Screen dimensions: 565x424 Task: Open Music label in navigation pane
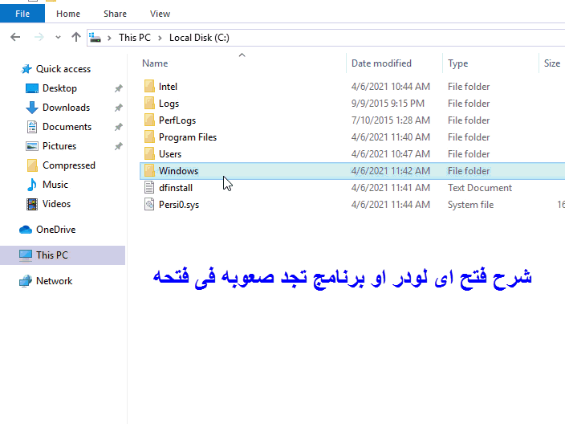click(55, 185)
